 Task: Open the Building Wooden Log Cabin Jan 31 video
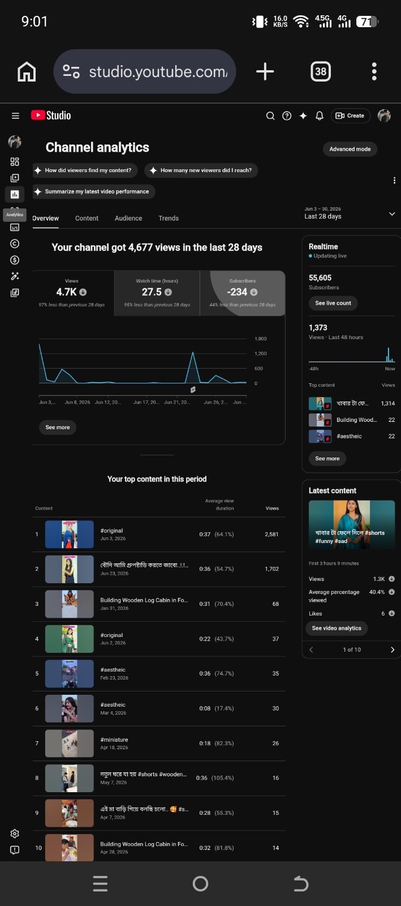144,600
